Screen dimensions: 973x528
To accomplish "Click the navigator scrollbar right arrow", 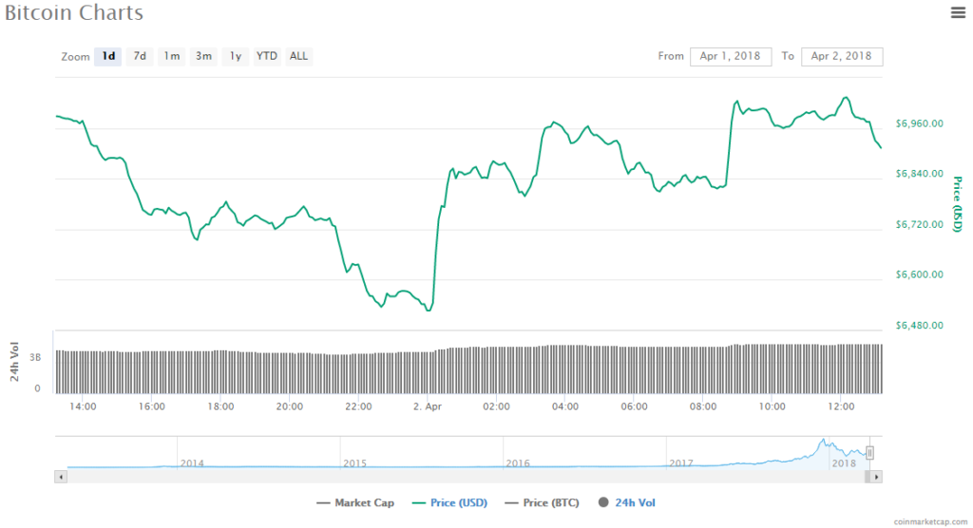I will point(877,476).
